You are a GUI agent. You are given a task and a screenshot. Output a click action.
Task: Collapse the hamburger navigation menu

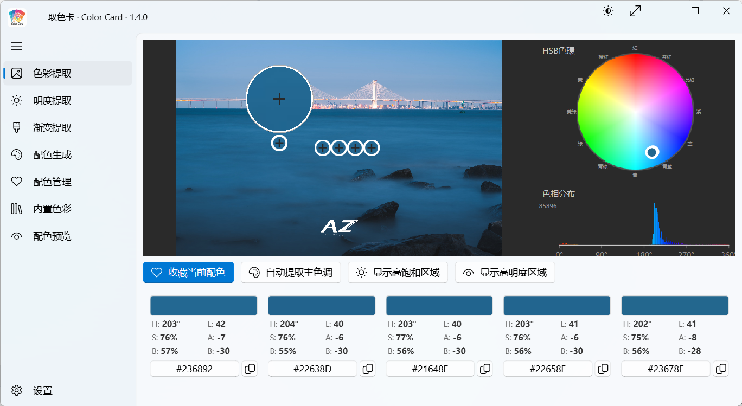coord(17,46)
